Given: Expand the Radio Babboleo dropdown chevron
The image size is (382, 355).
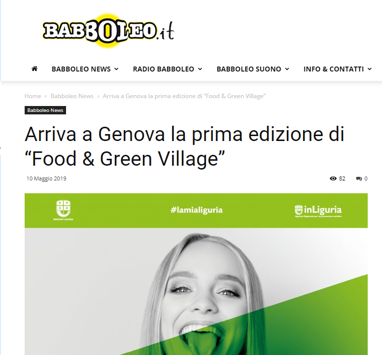Looking at the screenshot, I should point(200,69).
